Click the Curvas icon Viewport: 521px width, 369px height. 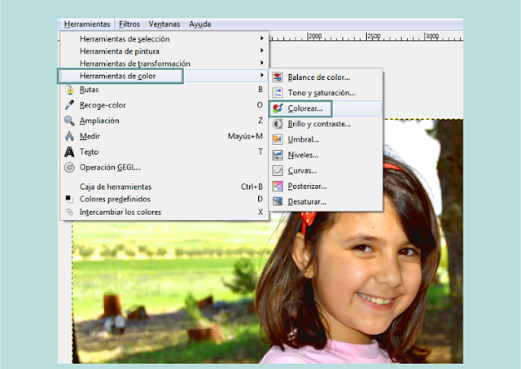tap(278, 170)
